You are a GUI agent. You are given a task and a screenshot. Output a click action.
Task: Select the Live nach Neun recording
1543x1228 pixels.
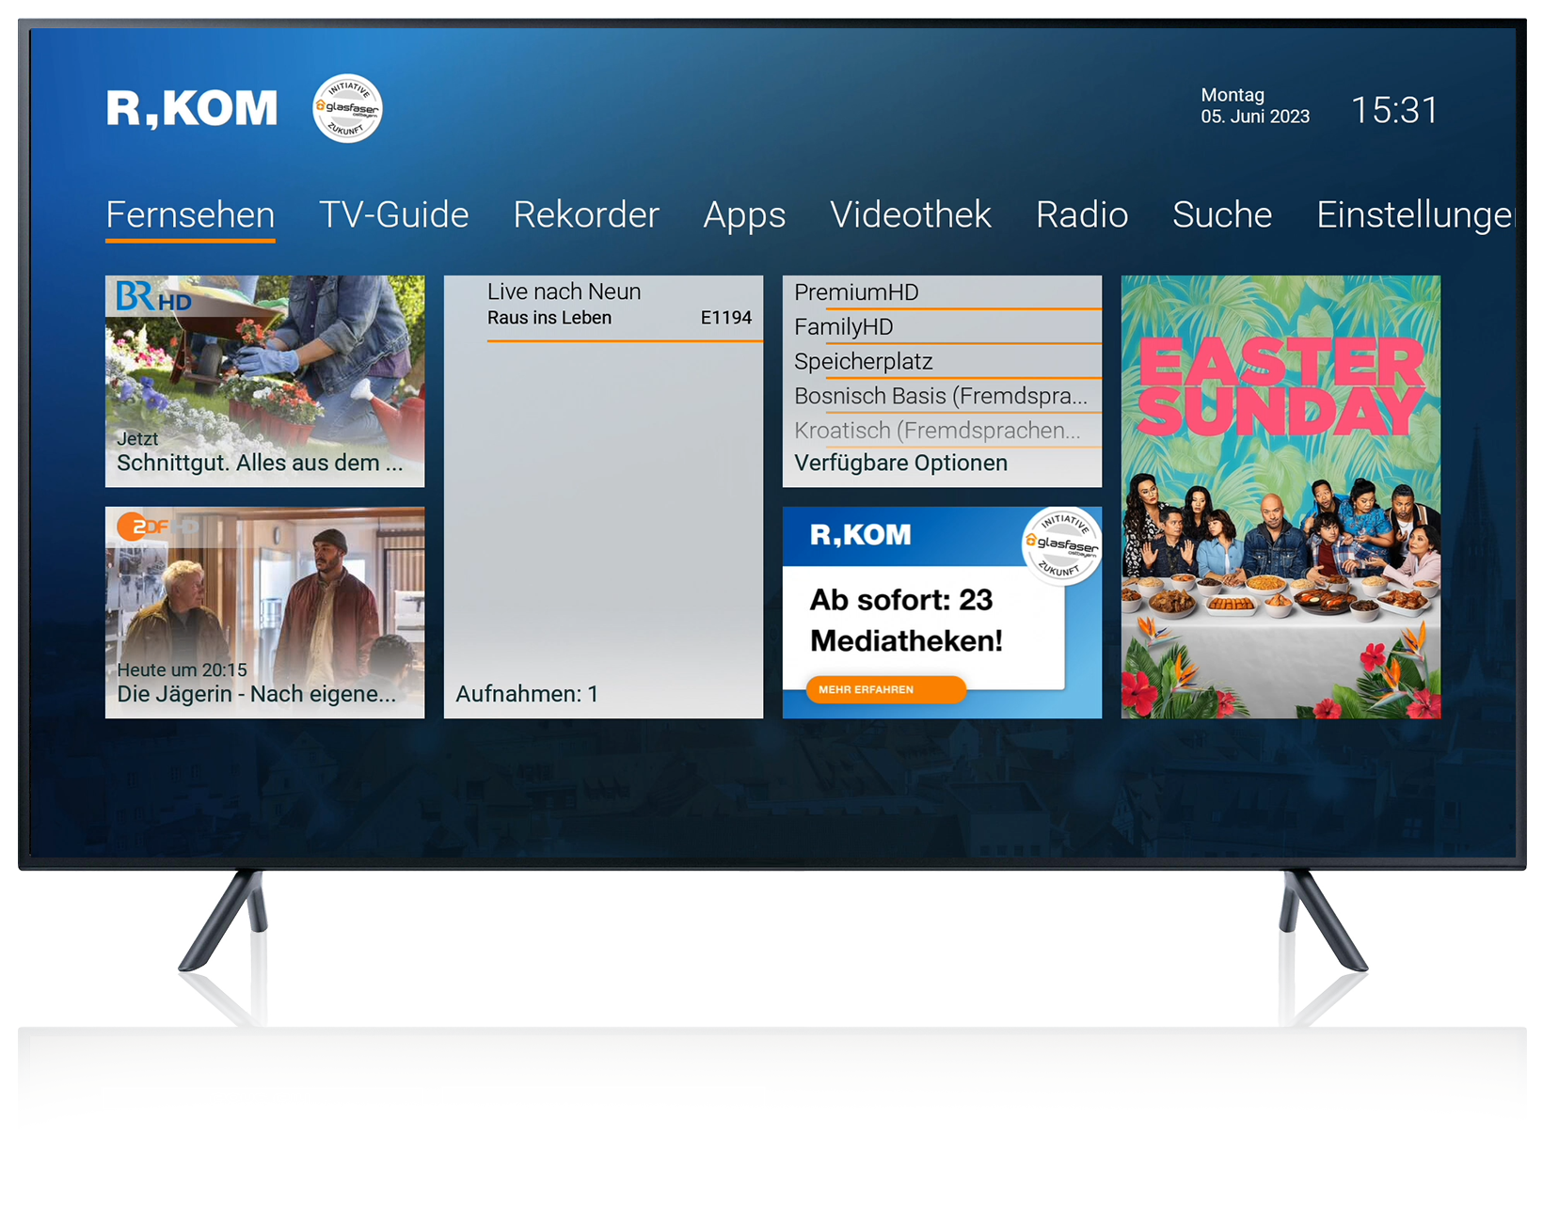pos(619,306)
